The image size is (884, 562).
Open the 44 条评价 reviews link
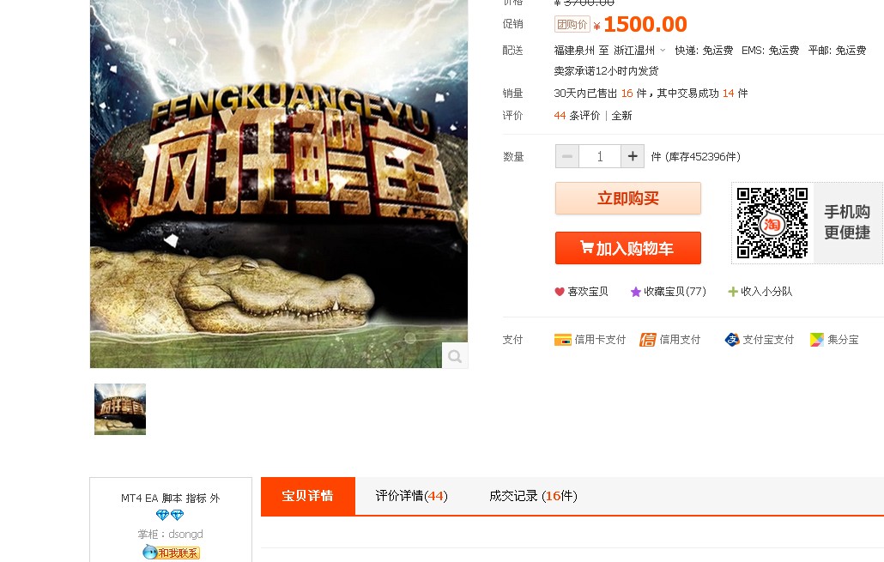(x=577, y=116)
